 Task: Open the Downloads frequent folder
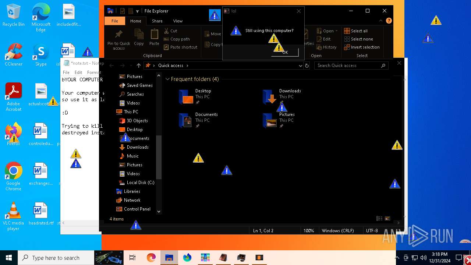pyautogui.click(x=282, y=97)
